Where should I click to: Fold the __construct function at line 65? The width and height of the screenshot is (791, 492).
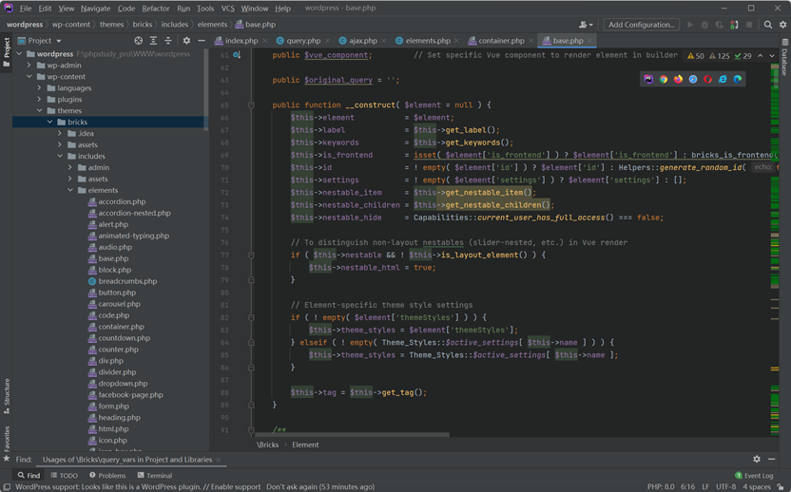click(x=251, y=104)
